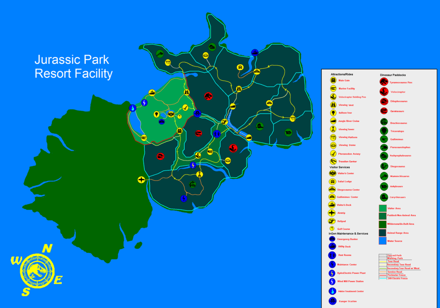Select the Emergency Bunker legend icon
Image resolution: width=440 pixels, height=308 pixels.
click(x=332, y=239)
